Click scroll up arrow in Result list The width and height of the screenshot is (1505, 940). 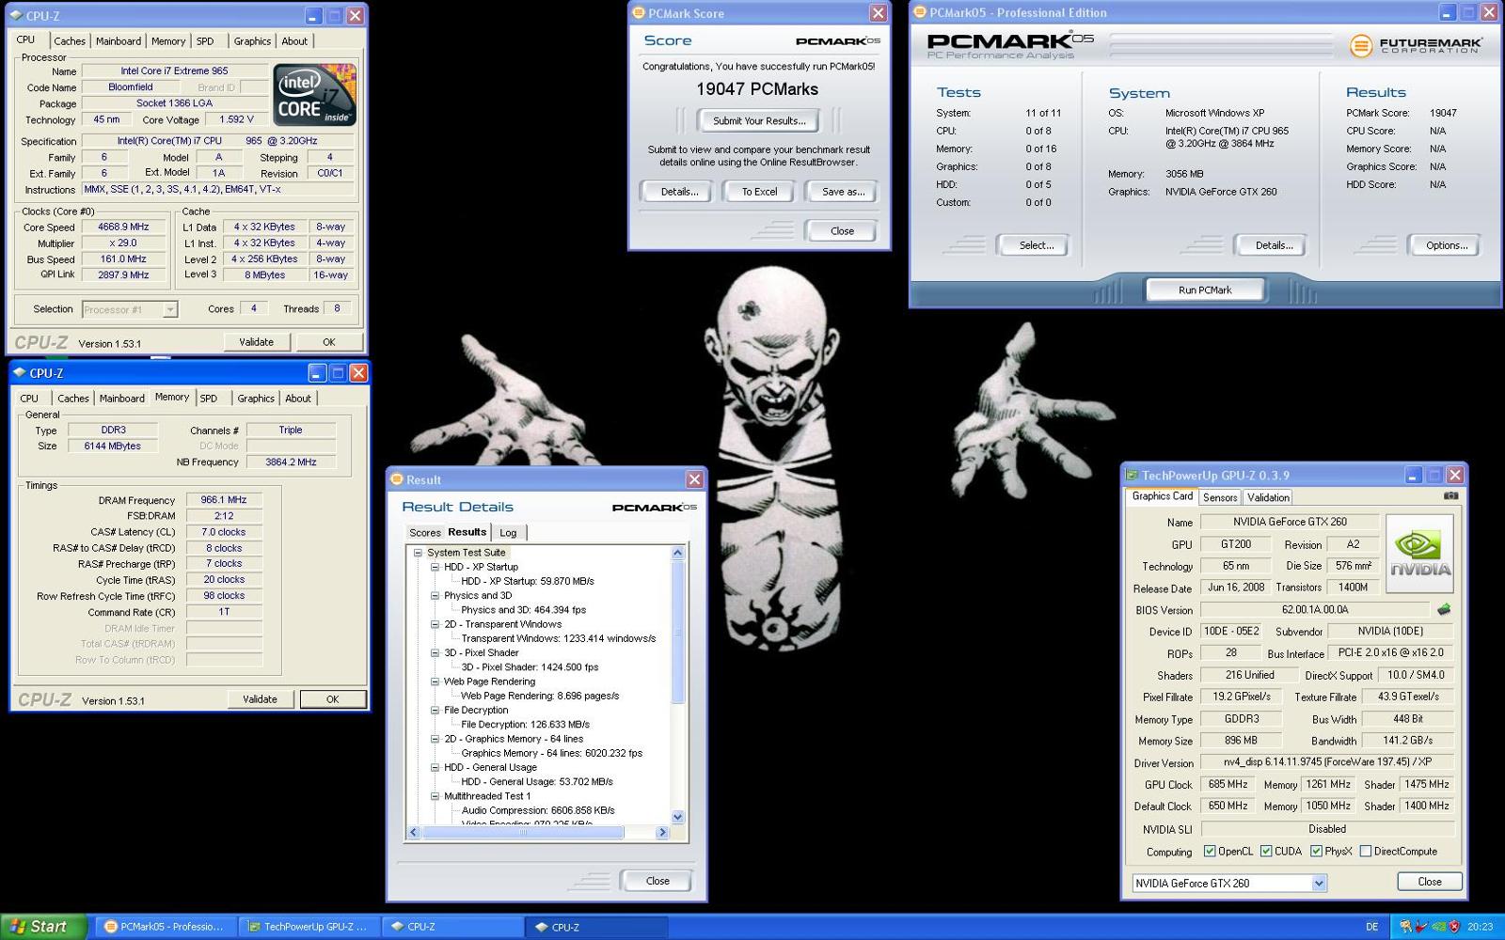(677, 553)
